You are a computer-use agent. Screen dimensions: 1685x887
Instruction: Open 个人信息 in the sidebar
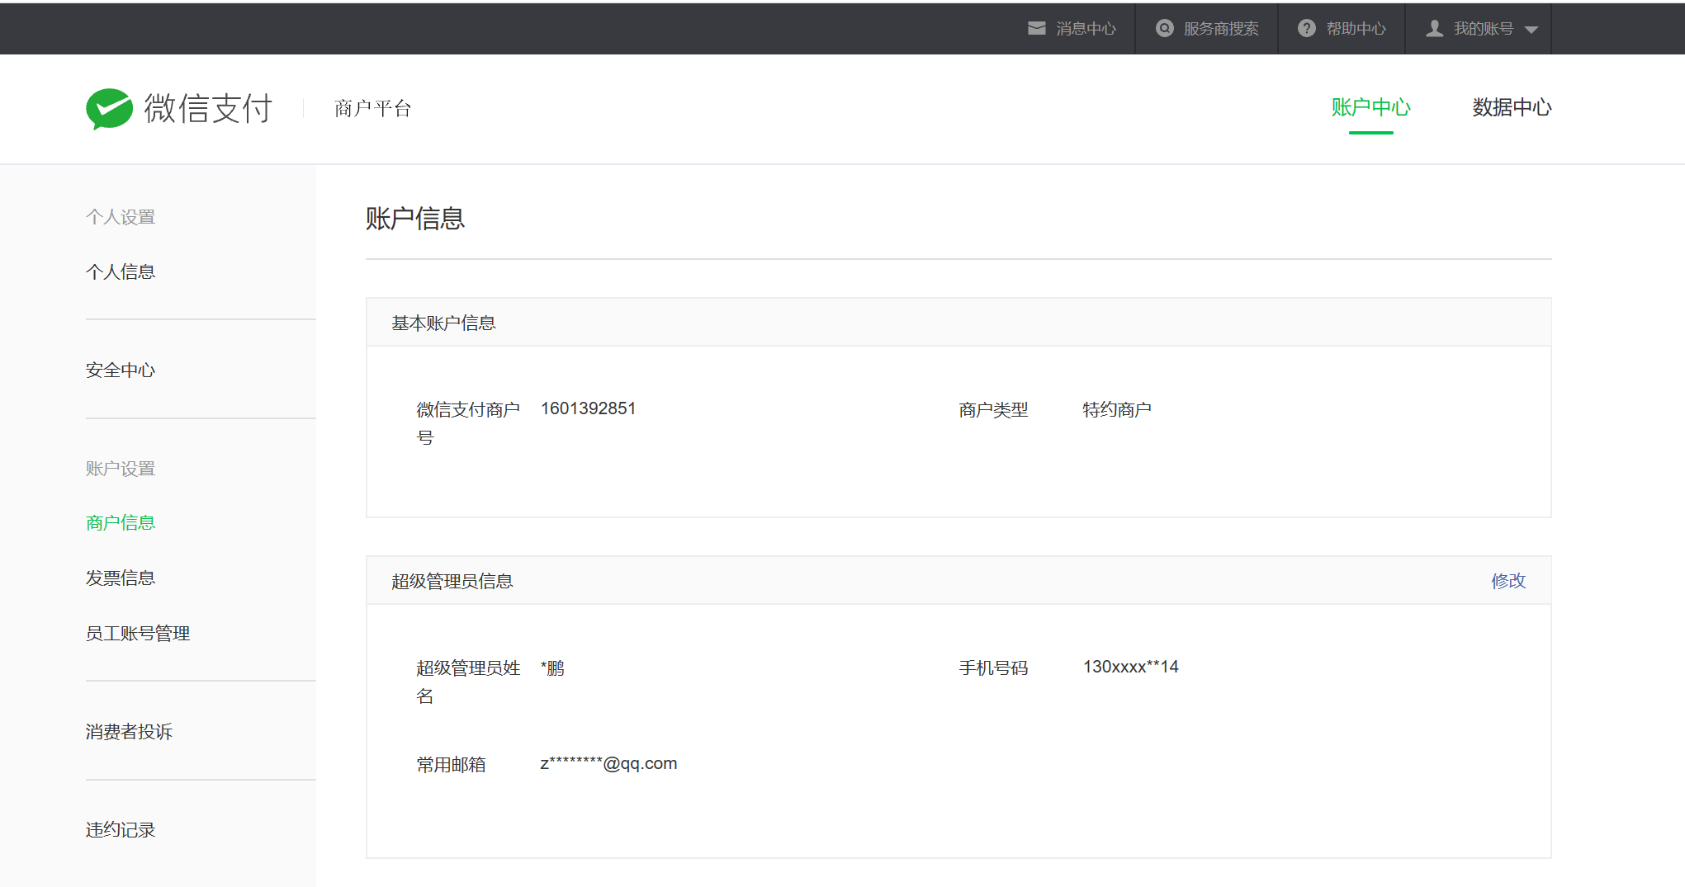click(121, 271)
